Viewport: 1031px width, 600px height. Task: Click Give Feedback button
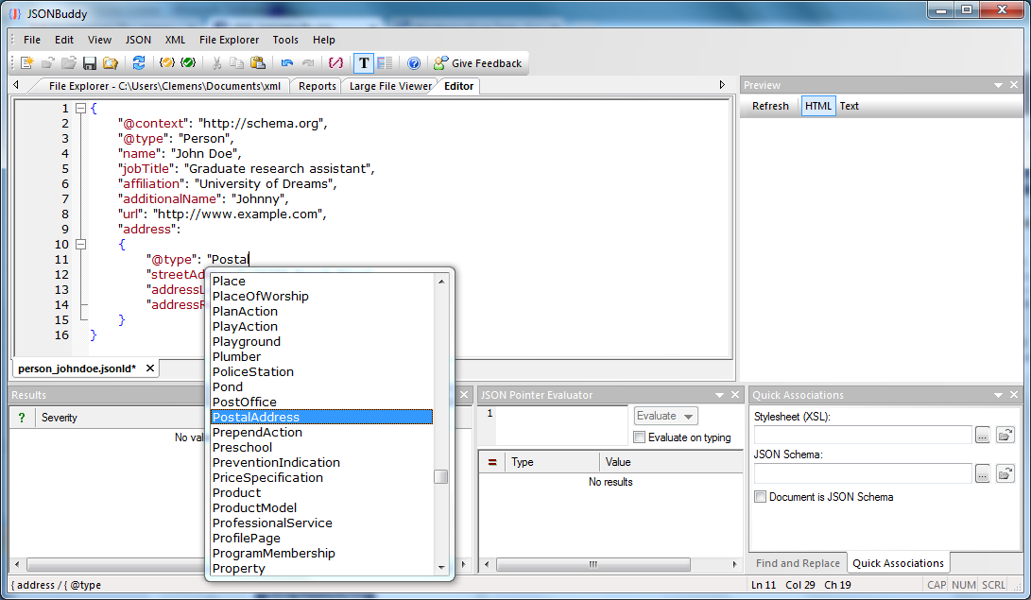pos(478,63)
